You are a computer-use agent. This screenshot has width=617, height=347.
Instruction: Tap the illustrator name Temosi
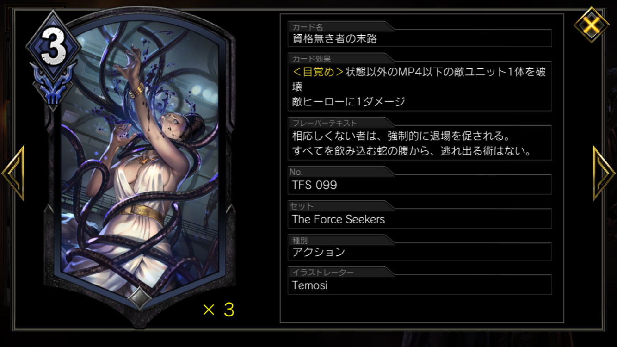(309, 285)
